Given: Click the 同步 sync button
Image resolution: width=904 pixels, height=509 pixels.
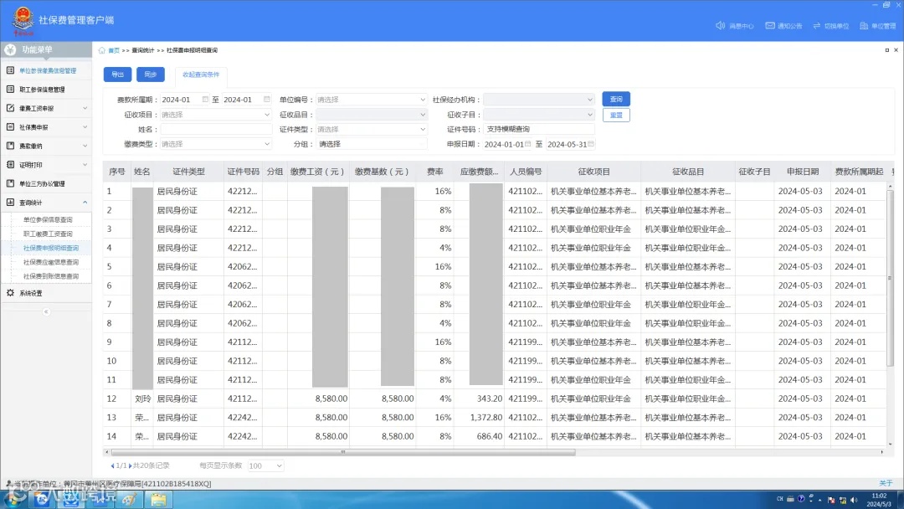Looking at the screenshot, I should 151,75.
